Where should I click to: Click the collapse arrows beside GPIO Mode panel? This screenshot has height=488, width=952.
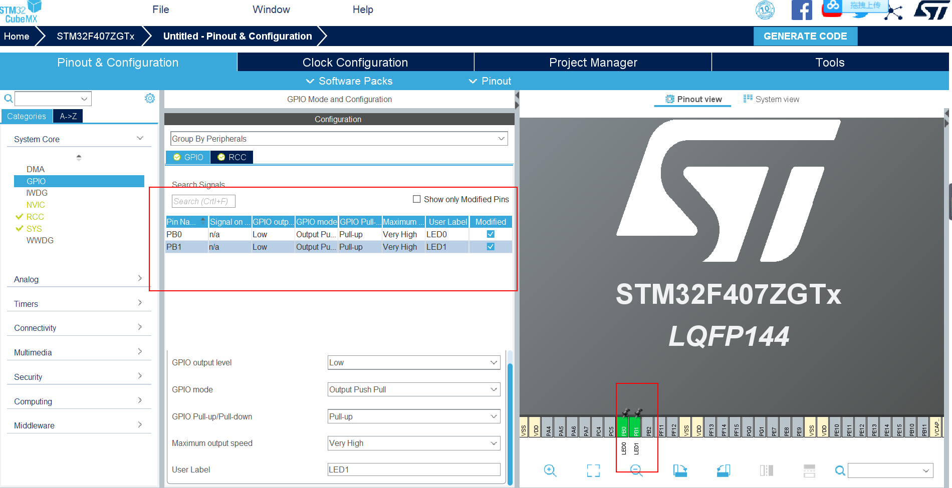(x=517, y=100)
